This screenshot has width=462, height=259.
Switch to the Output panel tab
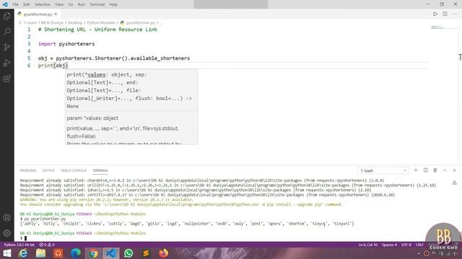[x=48, y=171]
